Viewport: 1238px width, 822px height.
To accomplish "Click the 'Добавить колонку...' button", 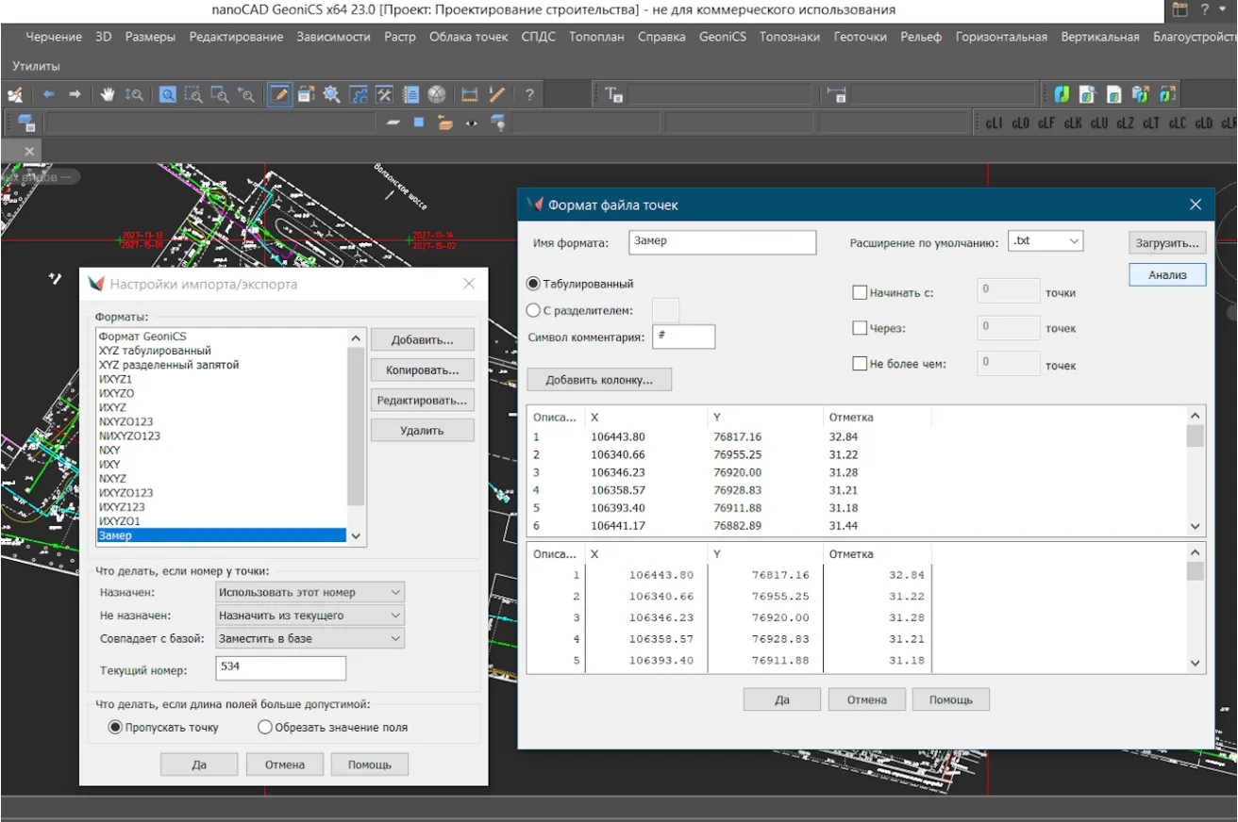I will [x=599, y=379].
